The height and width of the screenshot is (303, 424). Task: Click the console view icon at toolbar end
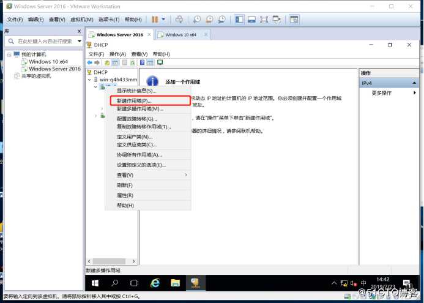coord(294,20)
